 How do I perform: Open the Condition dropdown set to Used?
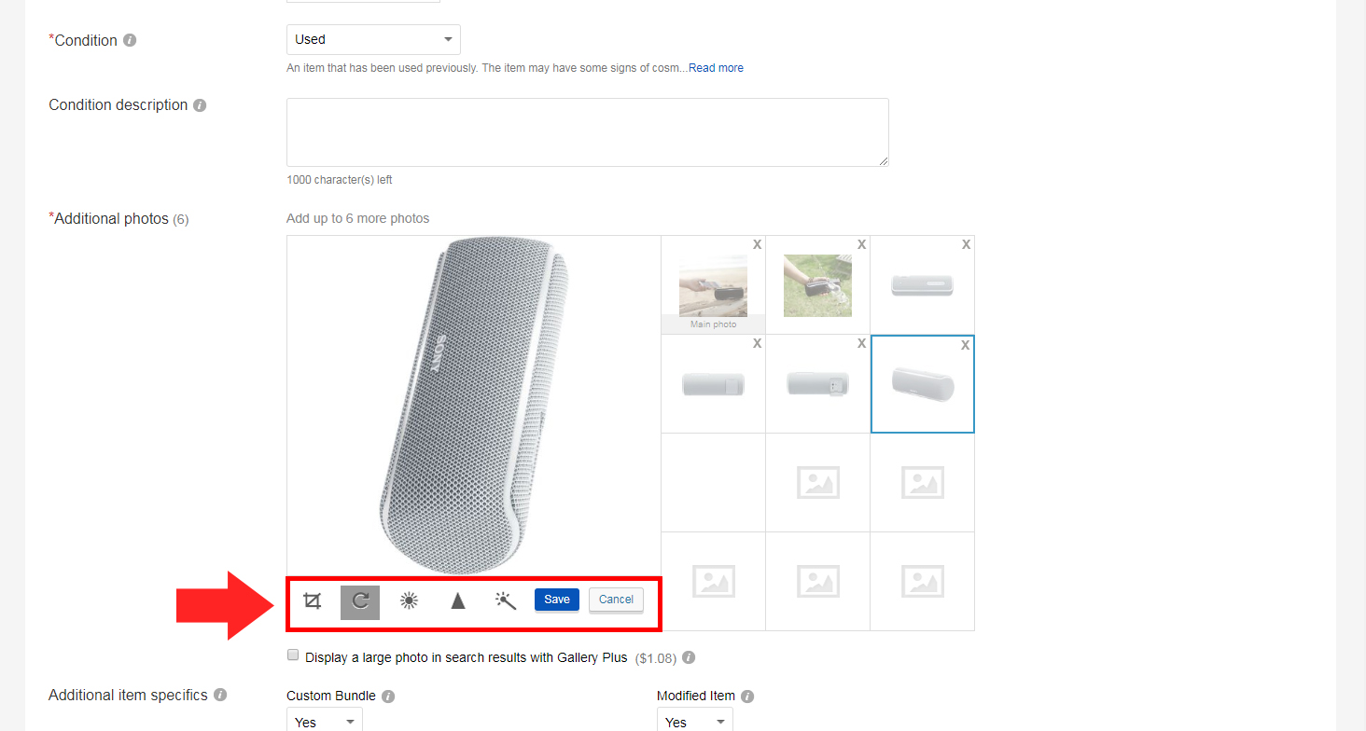point(373,39)
